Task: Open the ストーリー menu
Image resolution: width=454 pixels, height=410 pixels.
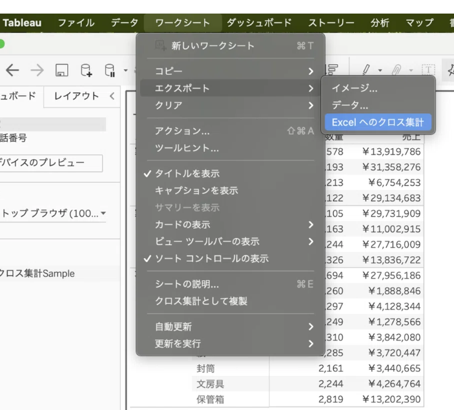Action: tap(331, 23)
